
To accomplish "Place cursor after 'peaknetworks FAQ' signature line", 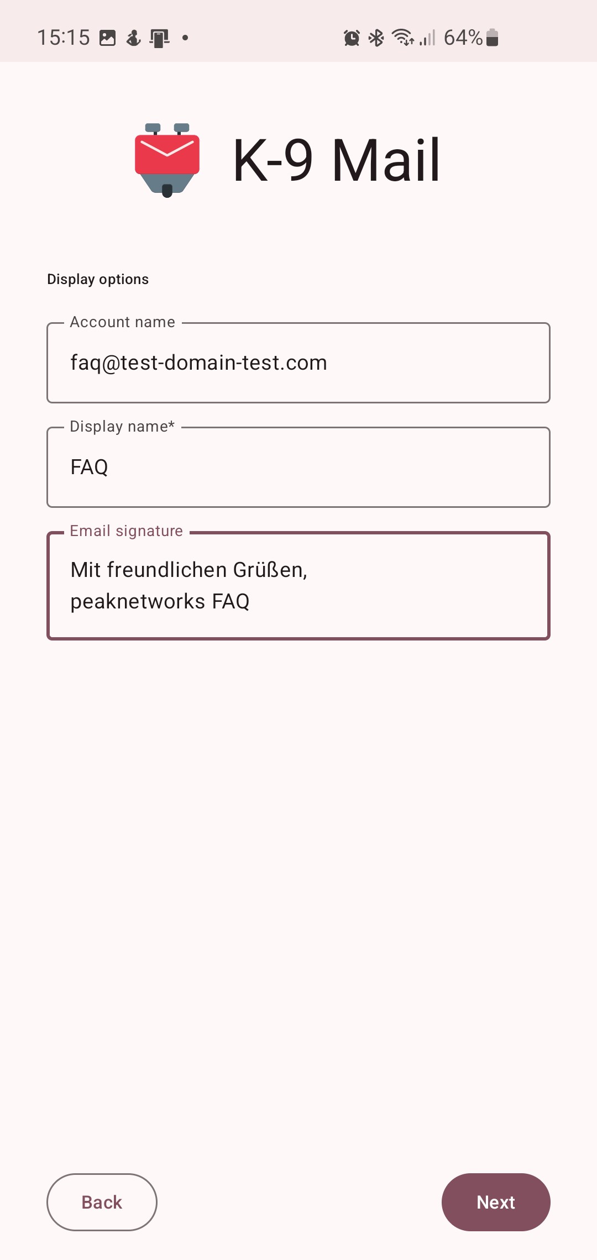I will click(251, 602).
